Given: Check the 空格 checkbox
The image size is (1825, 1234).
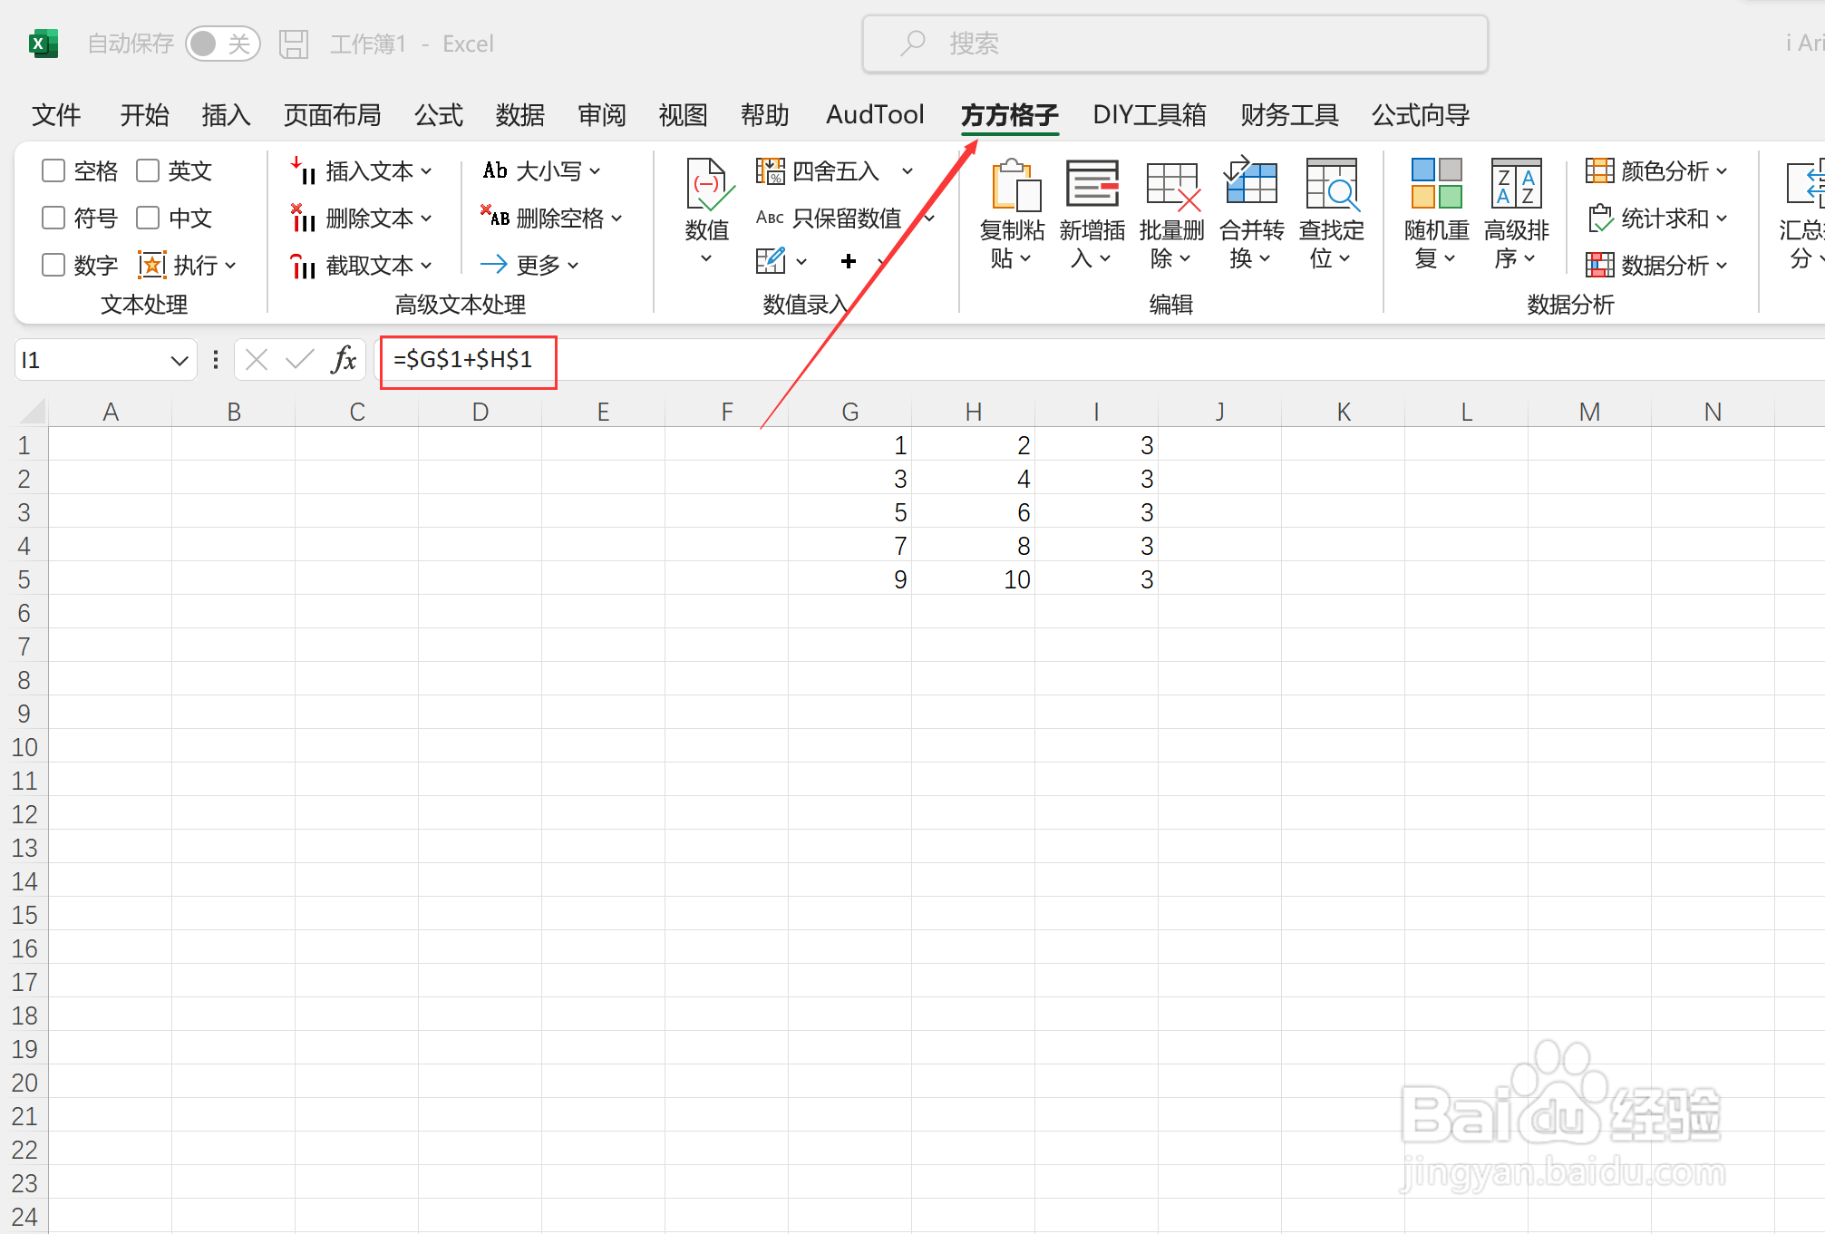Looking at the screenshot, I should 53,170.
